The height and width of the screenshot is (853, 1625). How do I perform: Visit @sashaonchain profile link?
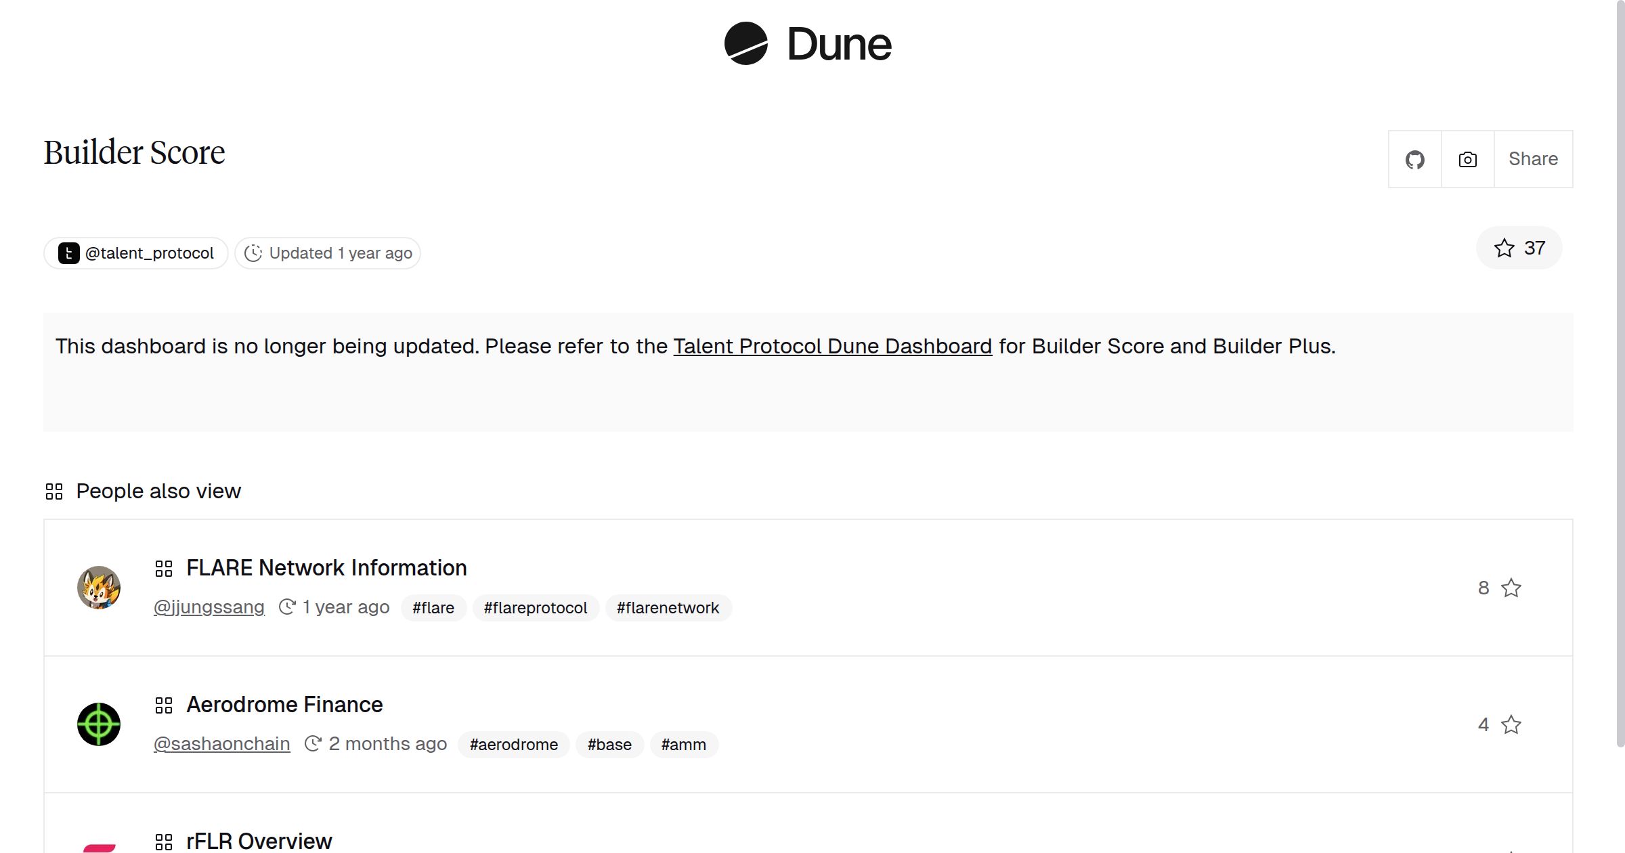click(x=221, y=744)
